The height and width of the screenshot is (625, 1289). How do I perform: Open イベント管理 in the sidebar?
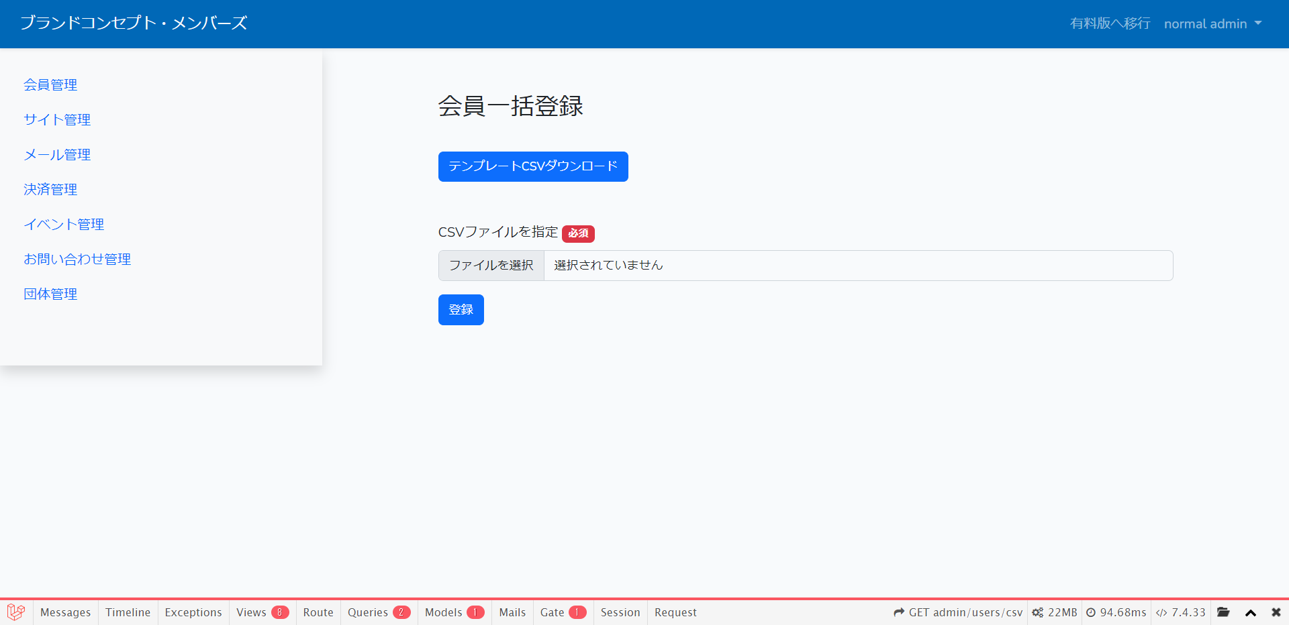point(64,224)
